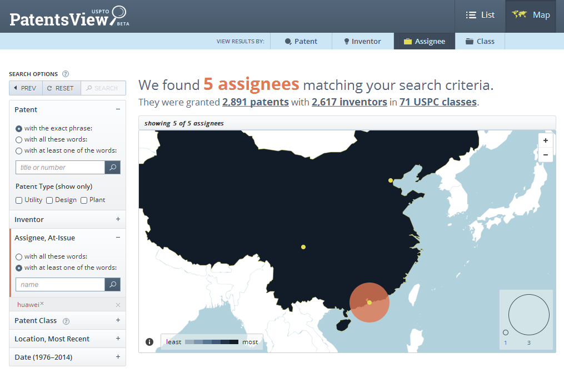The image size is (564, 373).
Task: Zoom out on the map
Action: pos(546,155)
